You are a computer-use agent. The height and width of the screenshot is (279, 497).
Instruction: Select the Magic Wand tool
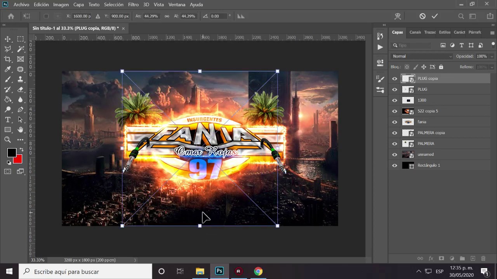(21, 49)
